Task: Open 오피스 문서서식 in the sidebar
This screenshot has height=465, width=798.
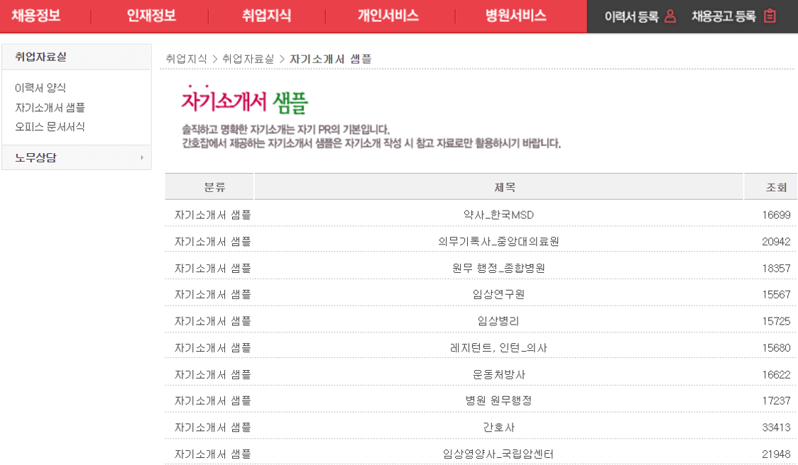Action: (x=50, y=127)
